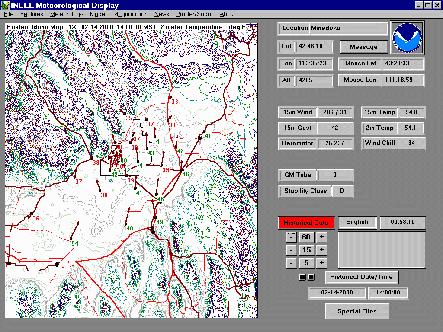Open the Meteorology menu

66,14
